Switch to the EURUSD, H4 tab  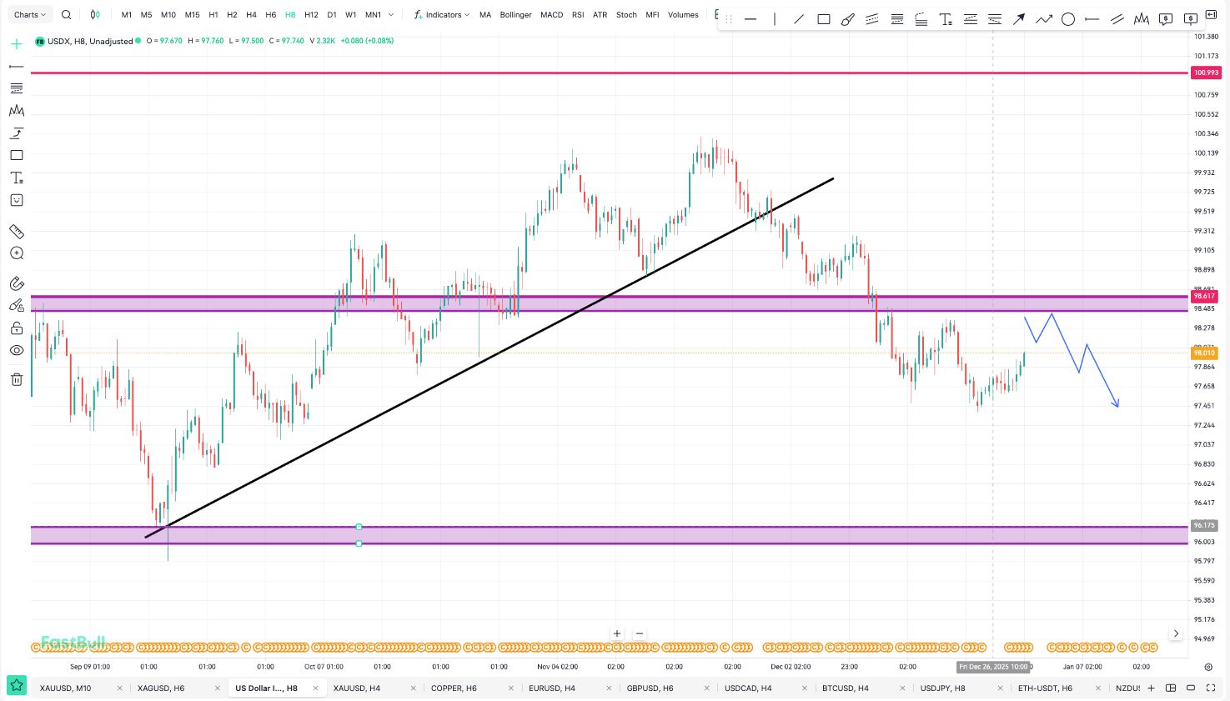(x=551, y=688)
